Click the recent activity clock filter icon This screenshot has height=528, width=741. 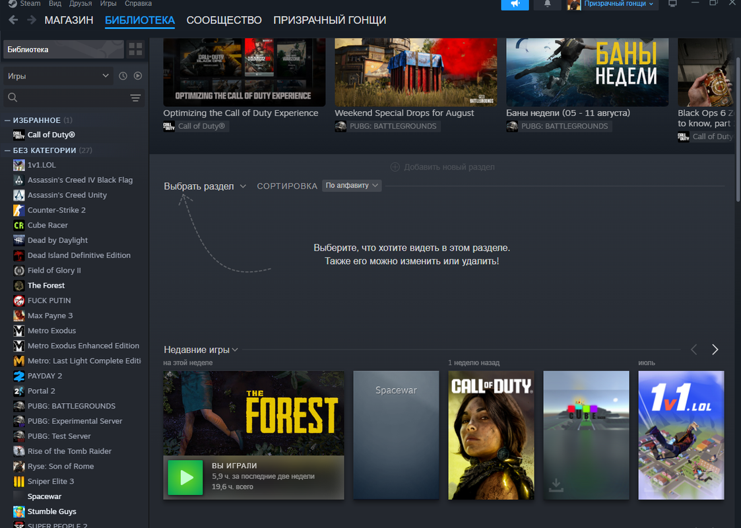click(x=123, y=76)
